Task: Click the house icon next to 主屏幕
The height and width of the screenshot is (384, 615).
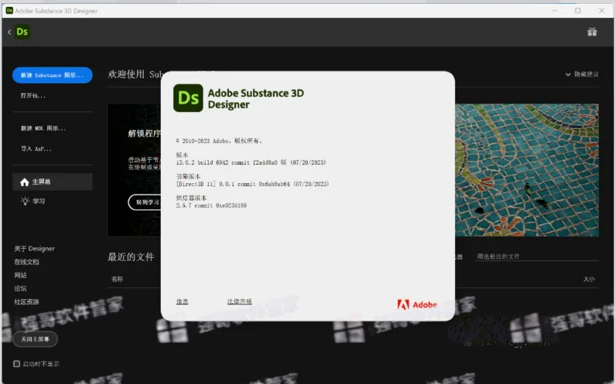Action: (x=24, y=182)
